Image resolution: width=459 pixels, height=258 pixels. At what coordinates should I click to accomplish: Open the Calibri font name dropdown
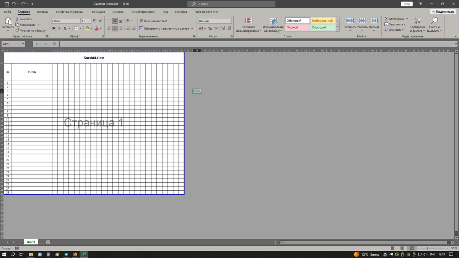coord(79,21)
